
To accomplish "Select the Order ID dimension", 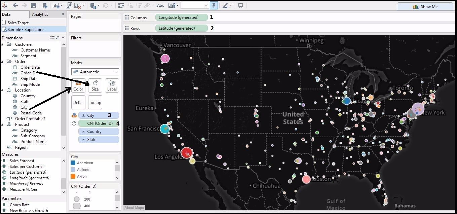I will click(x=28, y=73).
